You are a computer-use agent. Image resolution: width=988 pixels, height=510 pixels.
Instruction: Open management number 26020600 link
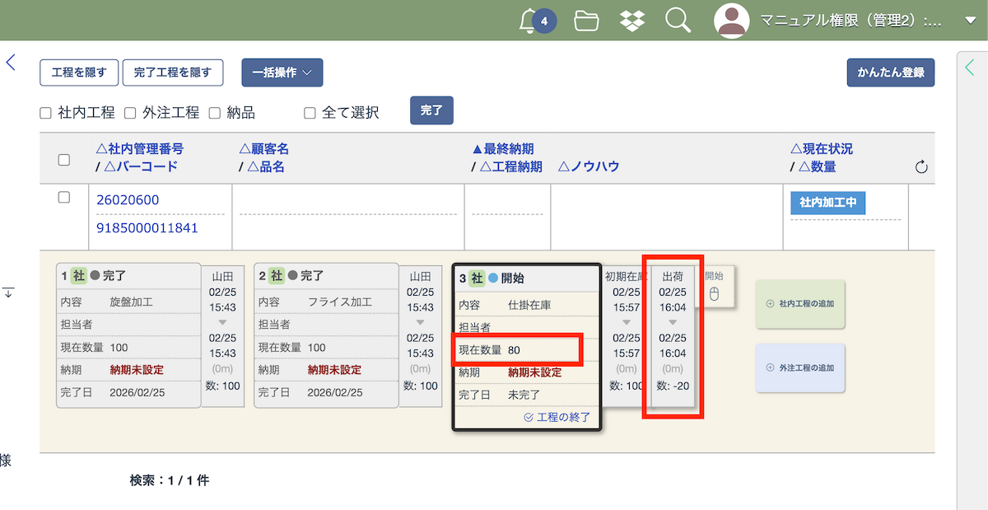point(128,200)
